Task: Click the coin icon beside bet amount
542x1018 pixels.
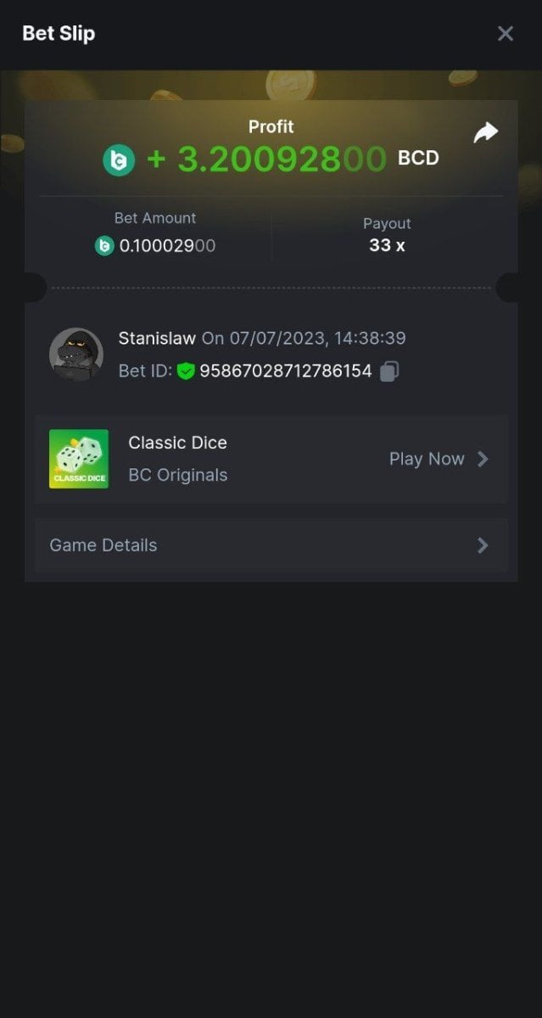Action: tap(104, 246)
